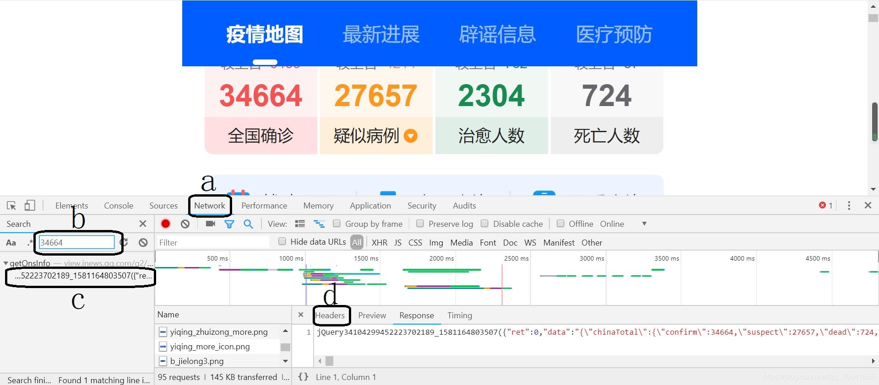The width and height of the screenshot is (879, 385).
Task: Open the Headers tab of the request
Action: pos(330,315)
